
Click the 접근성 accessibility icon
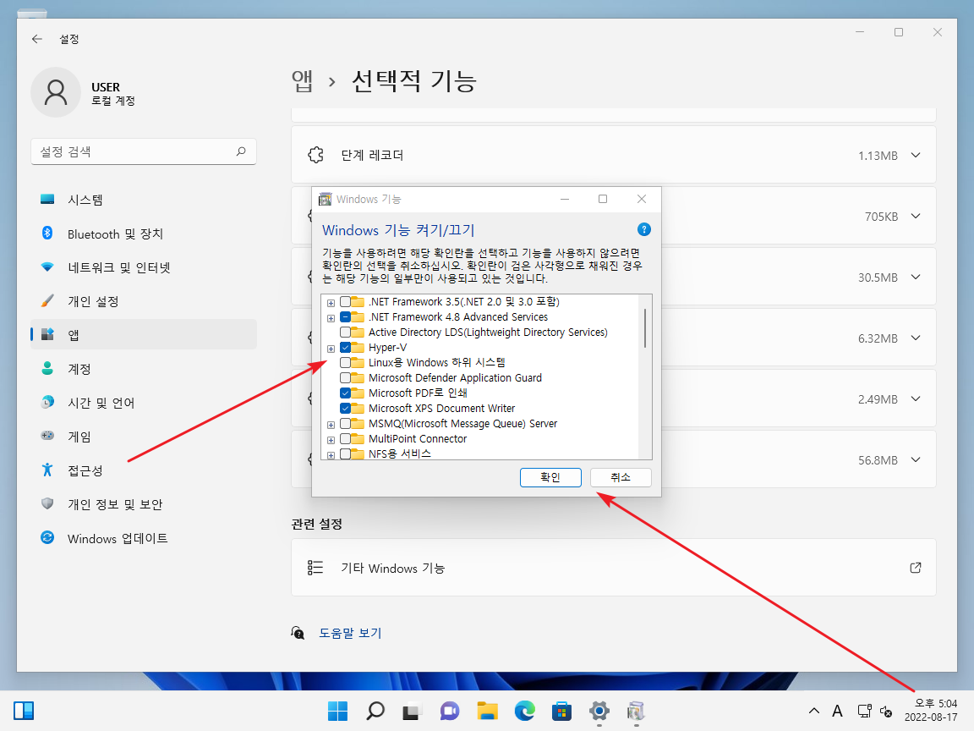pos(47,470)
